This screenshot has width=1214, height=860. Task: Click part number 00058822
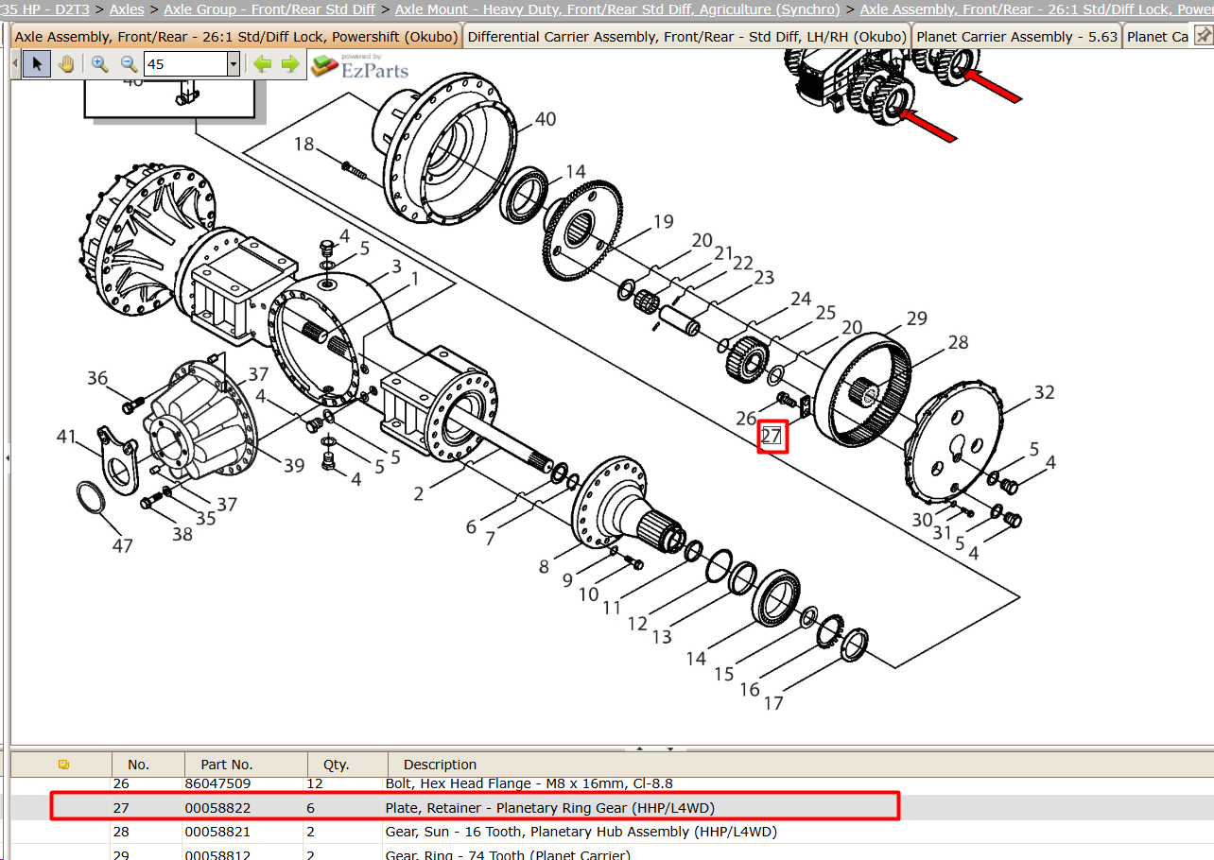pos(217,808)
